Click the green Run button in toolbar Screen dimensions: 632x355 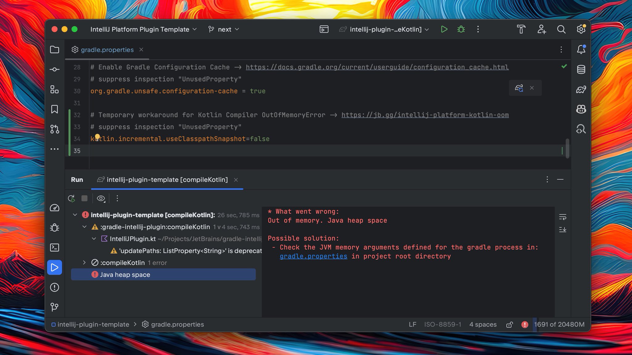(444, 29)
